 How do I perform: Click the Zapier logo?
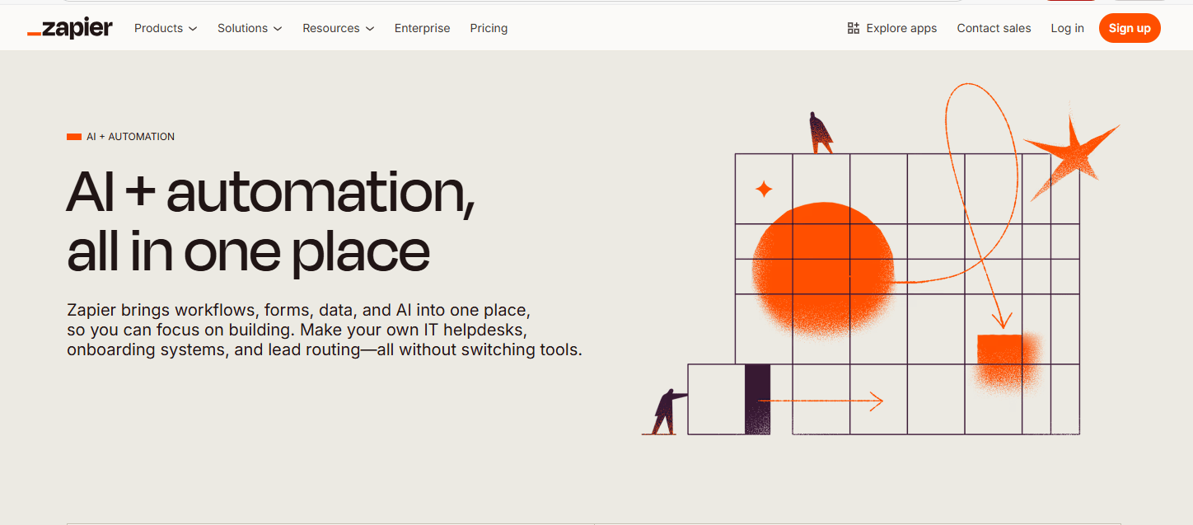point(70,28)
